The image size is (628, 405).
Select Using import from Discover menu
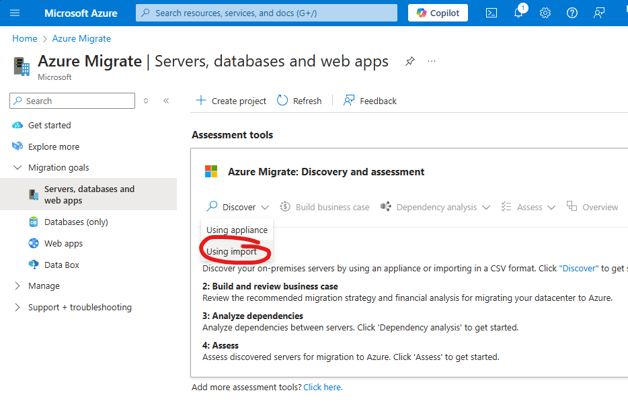click(x=231, y=251)
